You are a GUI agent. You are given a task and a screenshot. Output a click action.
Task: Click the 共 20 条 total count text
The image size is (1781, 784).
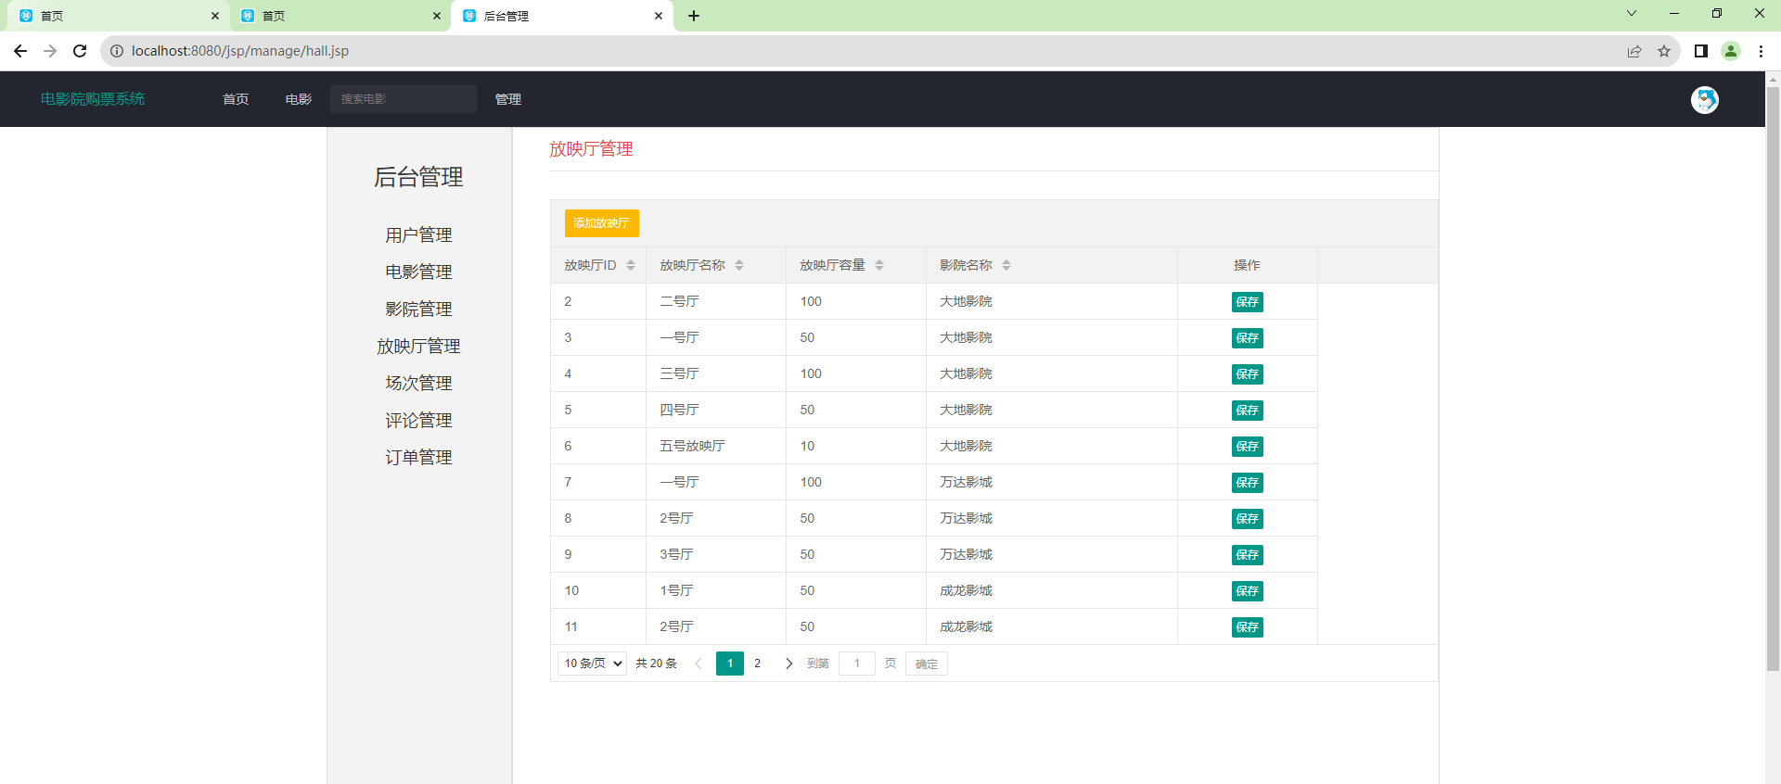657,664
